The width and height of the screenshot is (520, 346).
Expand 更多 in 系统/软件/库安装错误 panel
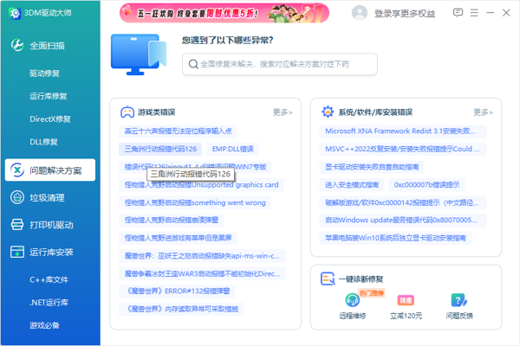point(483,112)
